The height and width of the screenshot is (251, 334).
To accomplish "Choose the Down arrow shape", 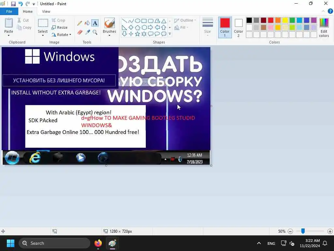I will point(125,34).
